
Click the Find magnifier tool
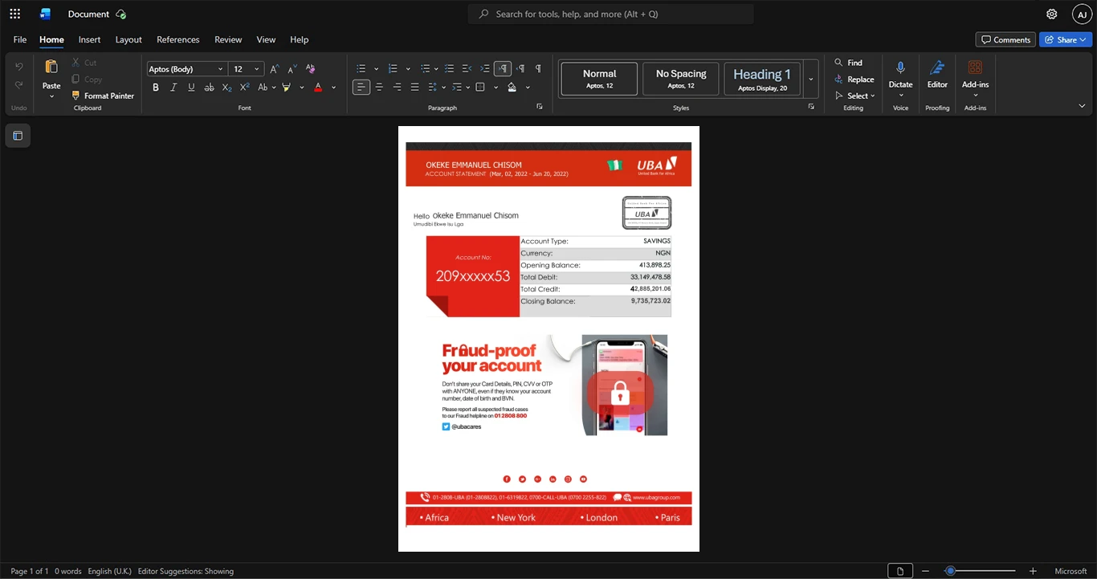848,63
